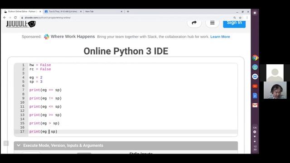Switch to the Tue & Thur 9-10 AM tab
The width and height of the screenshot is (290, 163).
coord(63,11)
